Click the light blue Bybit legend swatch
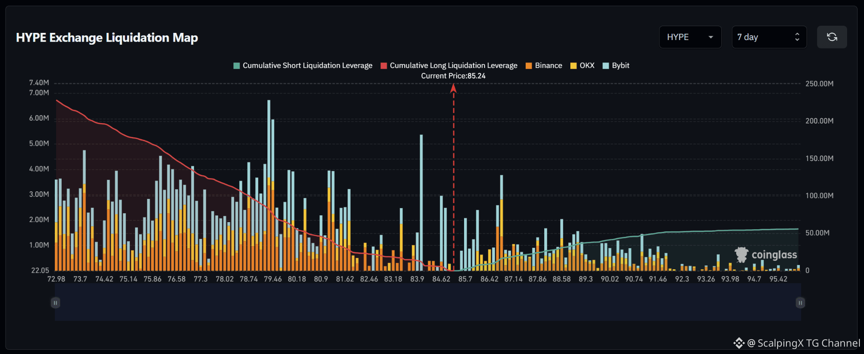 coord(606,66)
